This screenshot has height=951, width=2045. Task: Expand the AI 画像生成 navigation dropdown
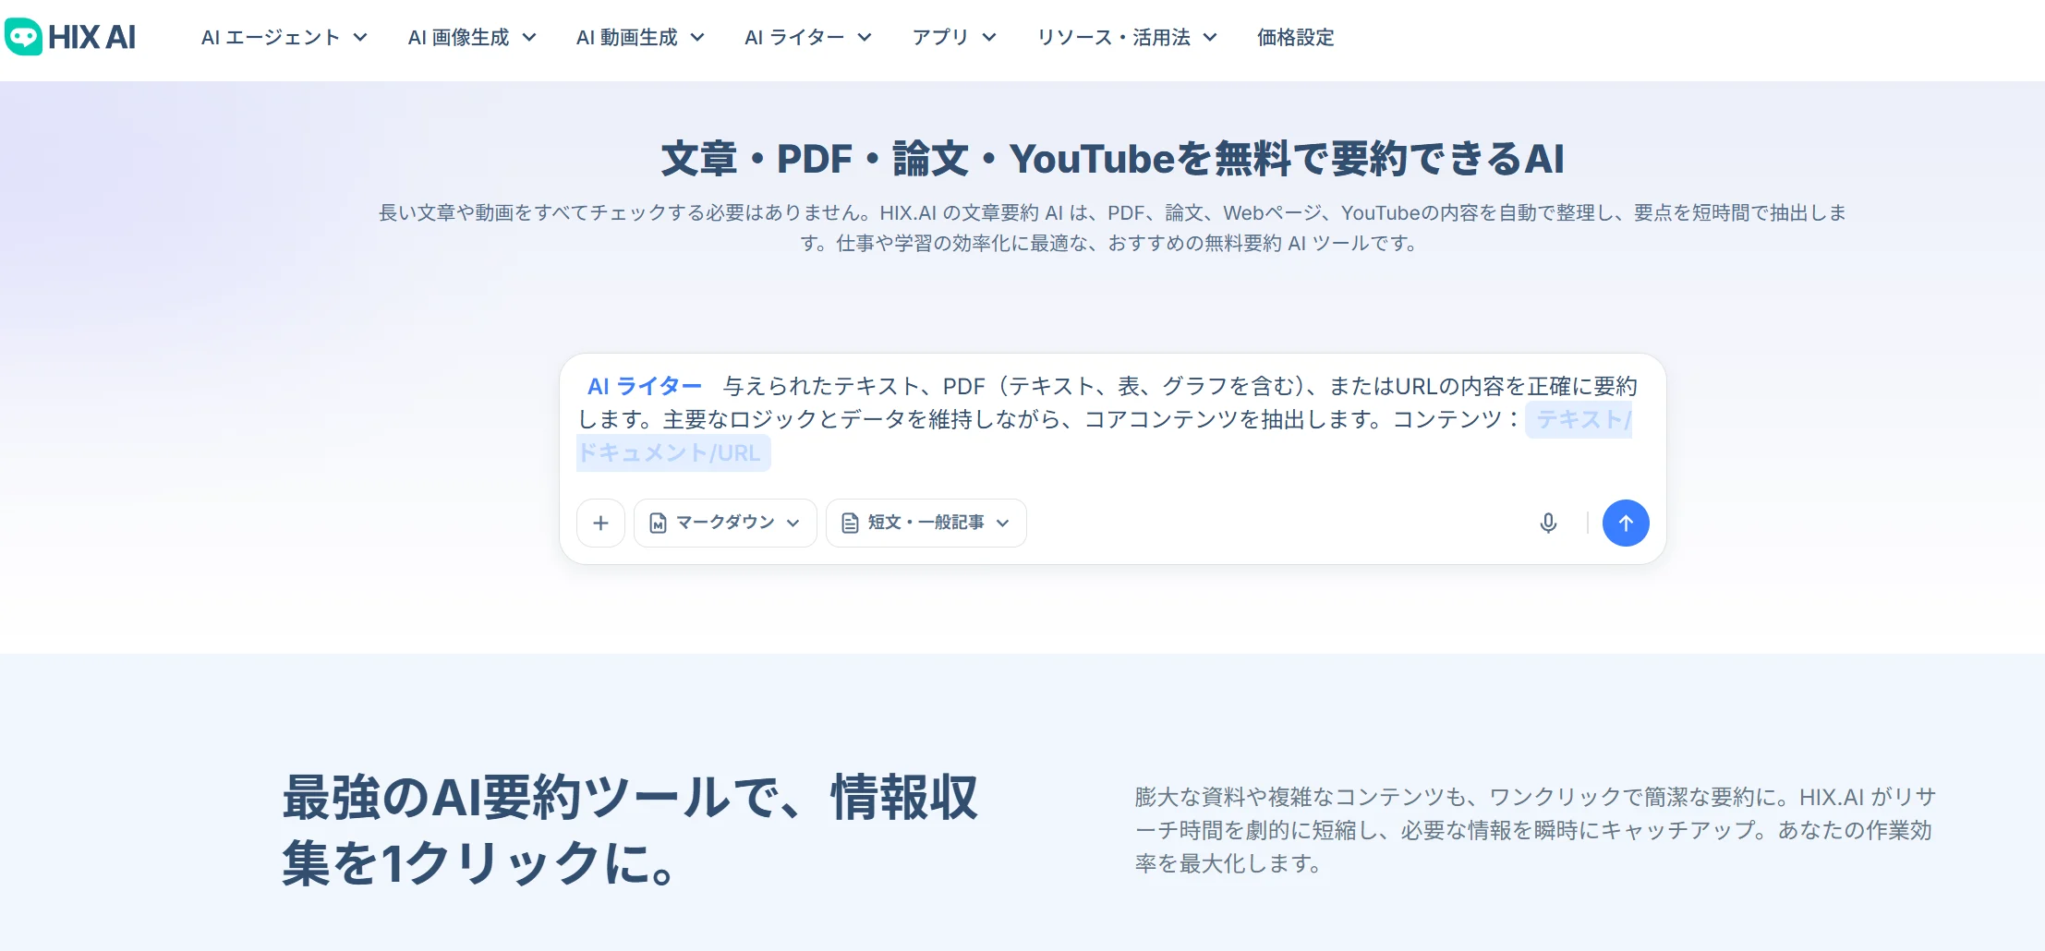472,37
